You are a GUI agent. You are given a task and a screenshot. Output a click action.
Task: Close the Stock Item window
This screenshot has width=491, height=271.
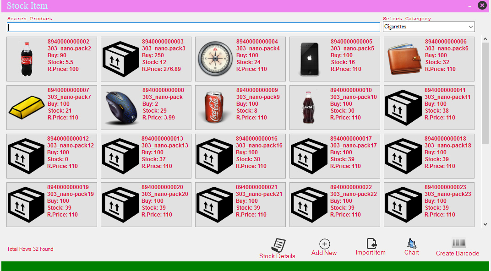[x=482, y=5]
